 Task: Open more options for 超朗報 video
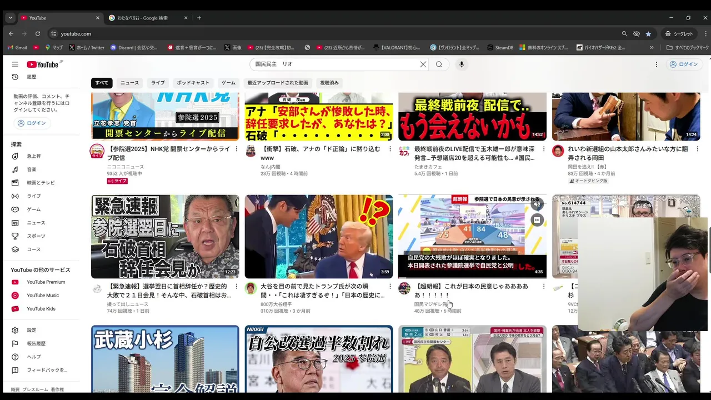[x=544, y=287]
